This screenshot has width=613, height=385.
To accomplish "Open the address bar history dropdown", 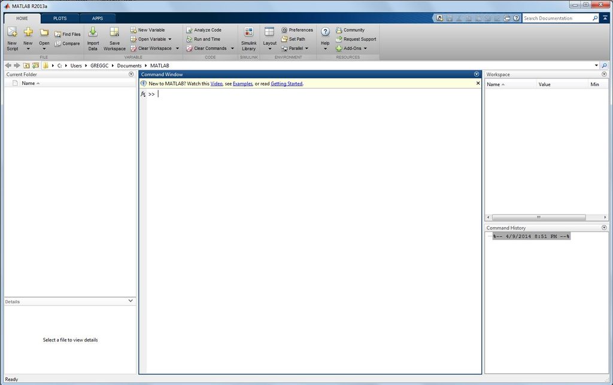I will pyautogui.click(x=596, y=66).
